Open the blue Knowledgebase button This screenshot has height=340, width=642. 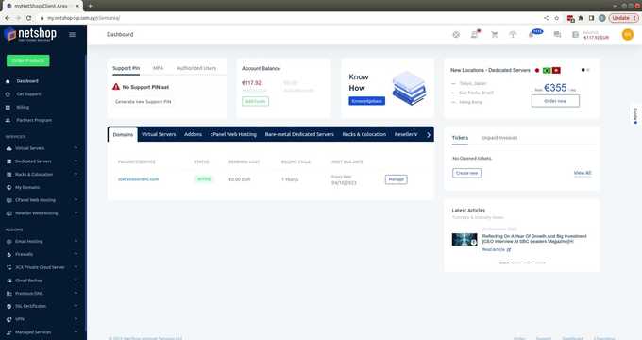point(367,101)
